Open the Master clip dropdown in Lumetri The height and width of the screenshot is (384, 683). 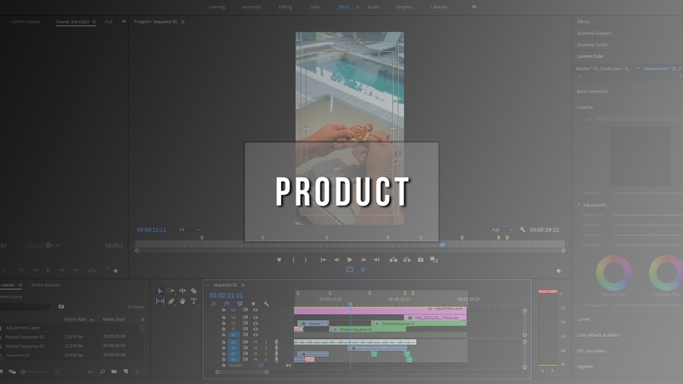(638, 69)
